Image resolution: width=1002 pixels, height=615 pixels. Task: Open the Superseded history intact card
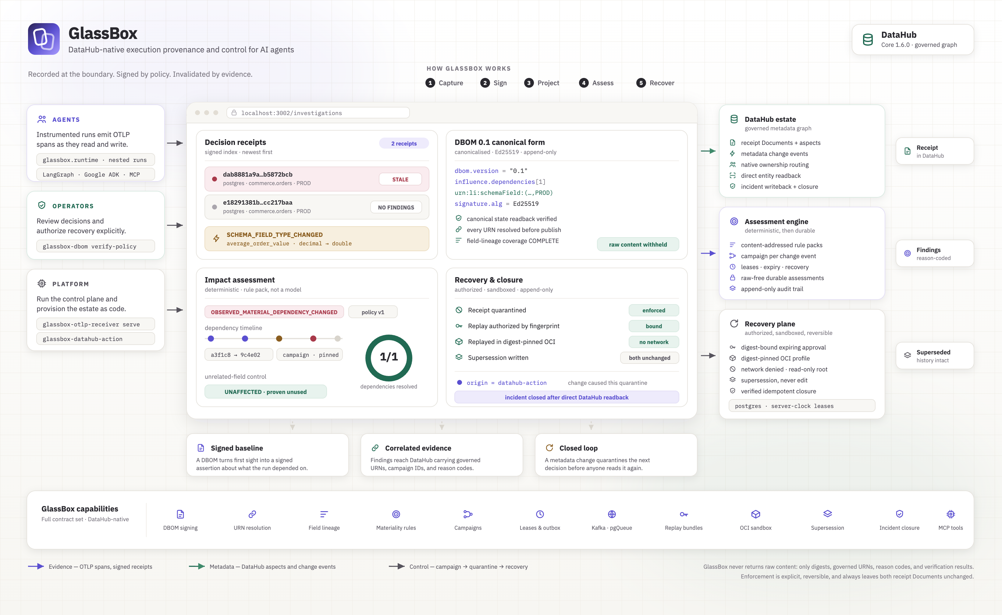click(x=935, y=356)
